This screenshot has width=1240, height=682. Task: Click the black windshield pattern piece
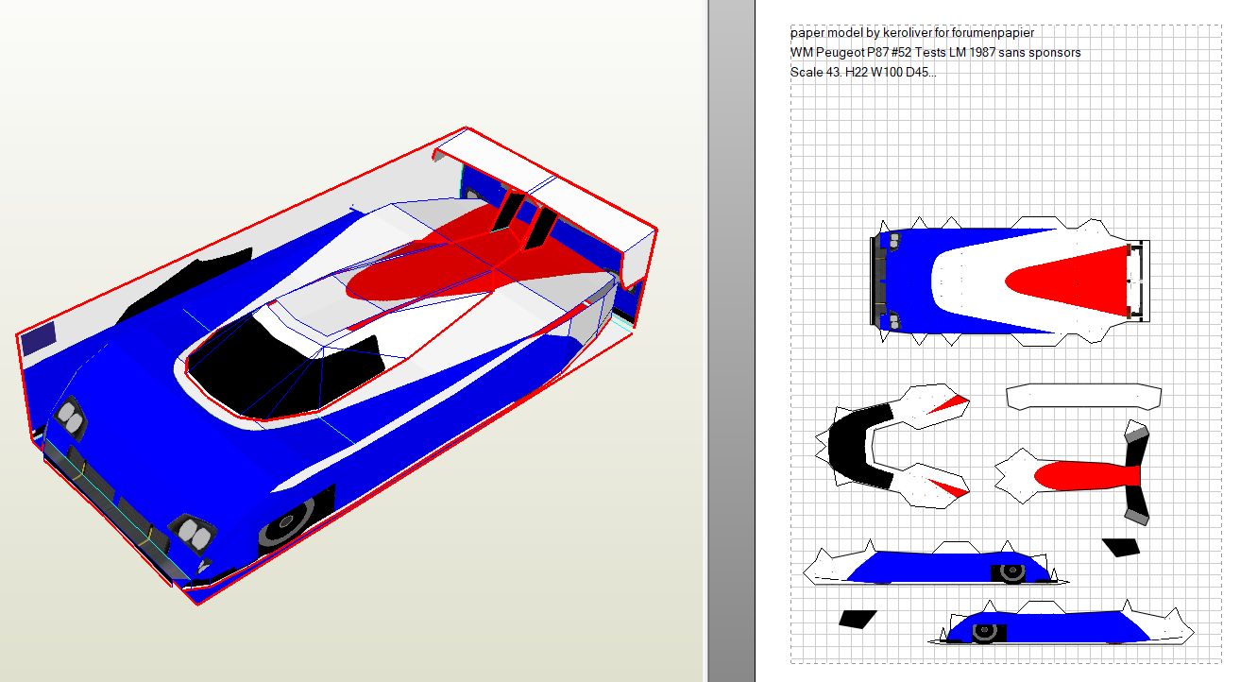tap(858, 448)
